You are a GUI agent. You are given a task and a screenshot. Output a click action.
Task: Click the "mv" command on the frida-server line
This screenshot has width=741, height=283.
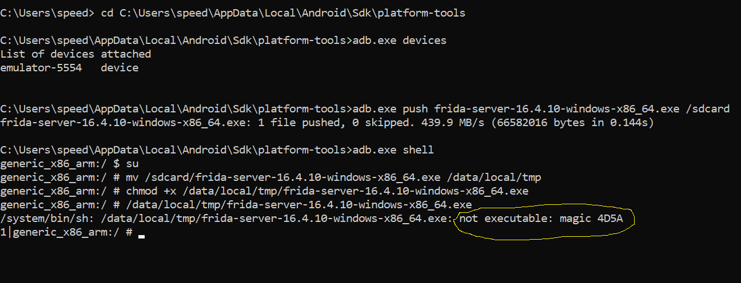tap(133, 177)
